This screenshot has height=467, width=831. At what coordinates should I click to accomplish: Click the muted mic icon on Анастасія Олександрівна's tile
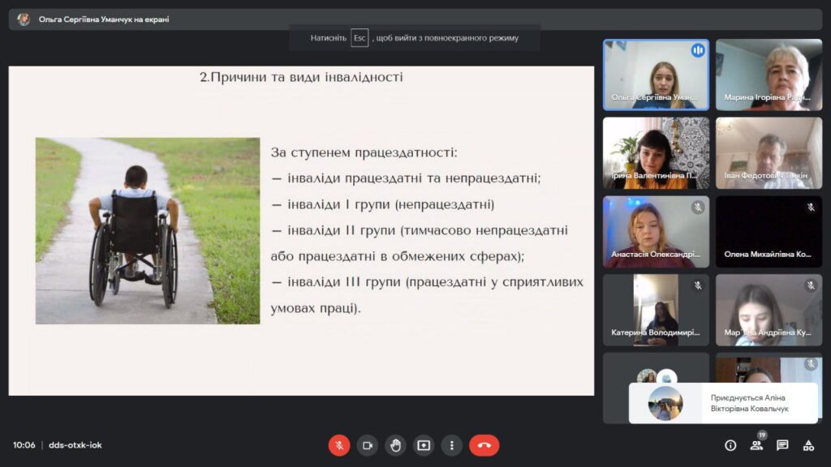point(697,208)
